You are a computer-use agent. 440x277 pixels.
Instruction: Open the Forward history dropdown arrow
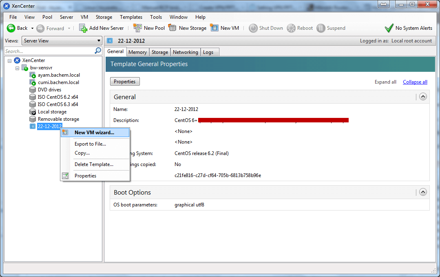coord(69,28)
